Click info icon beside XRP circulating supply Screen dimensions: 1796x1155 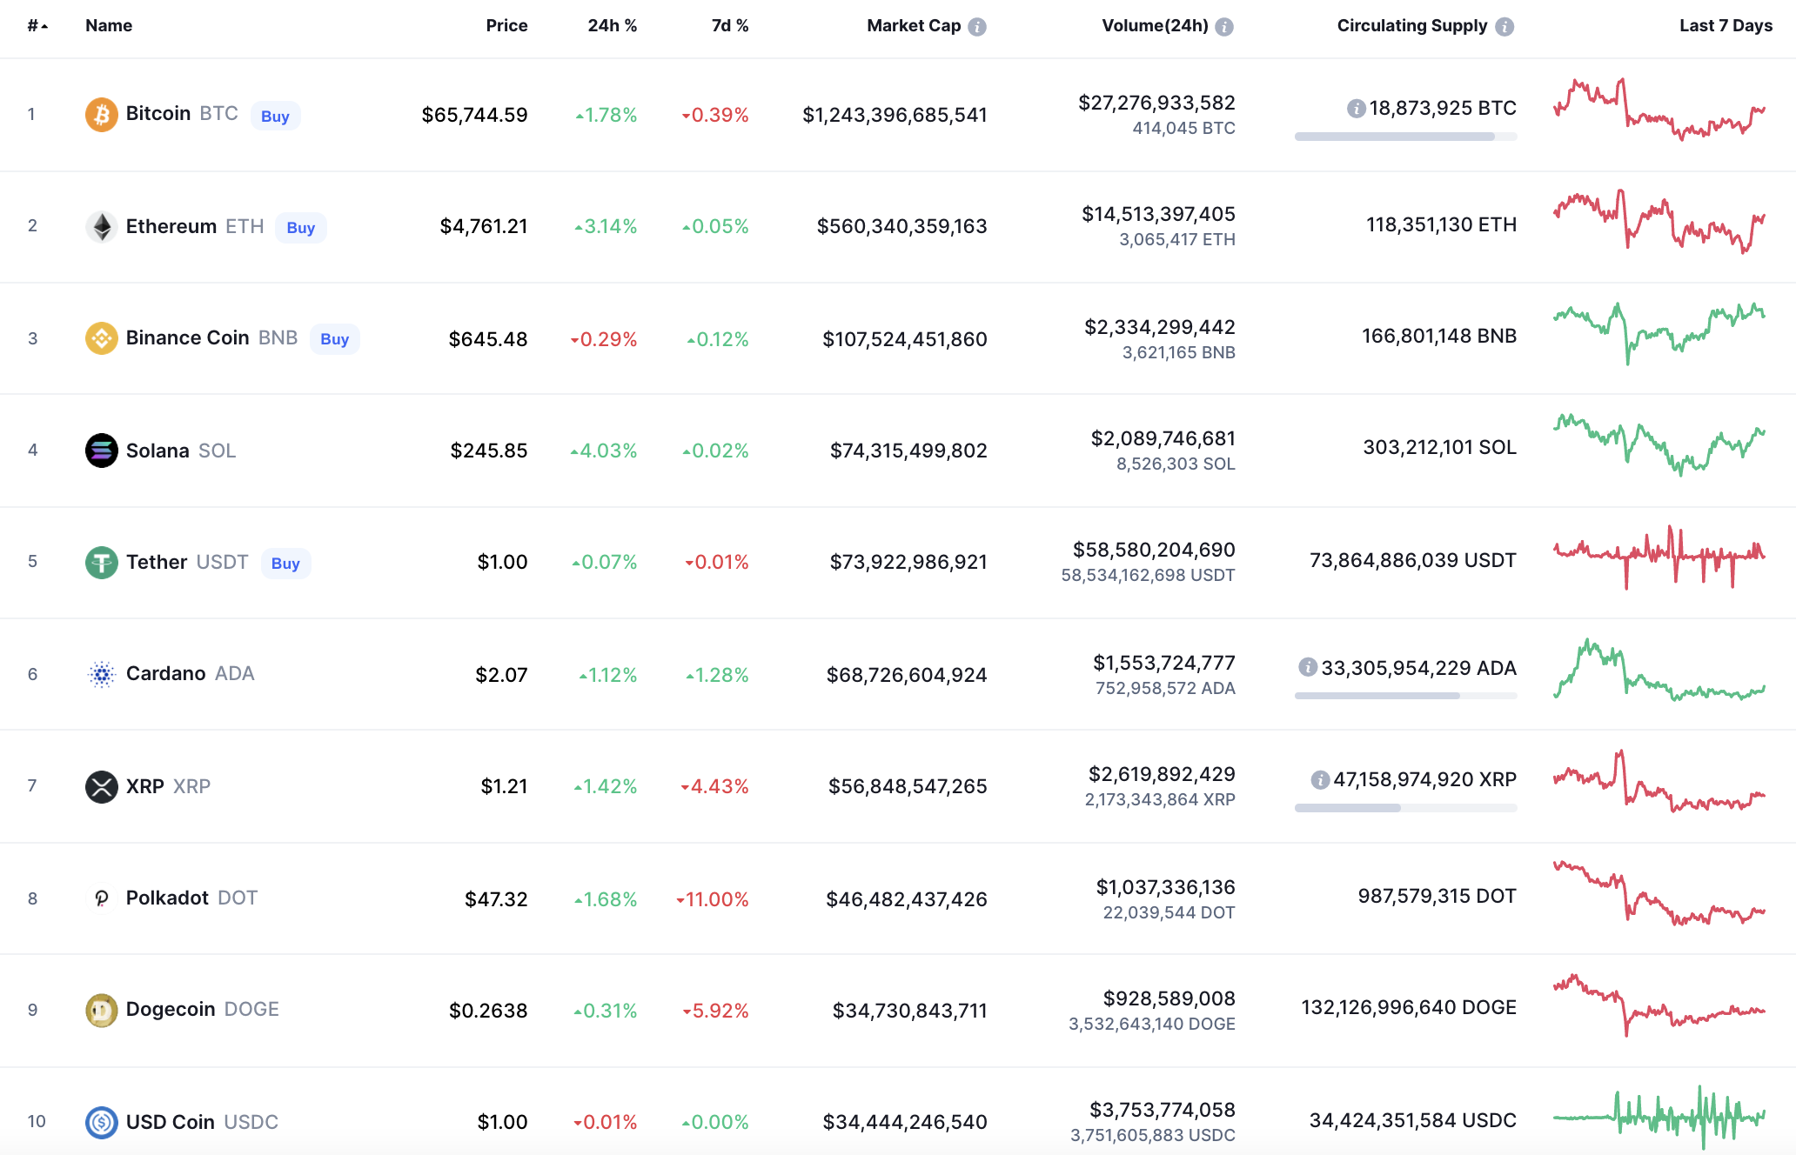pyautogui.click(x=1320, y=780)
